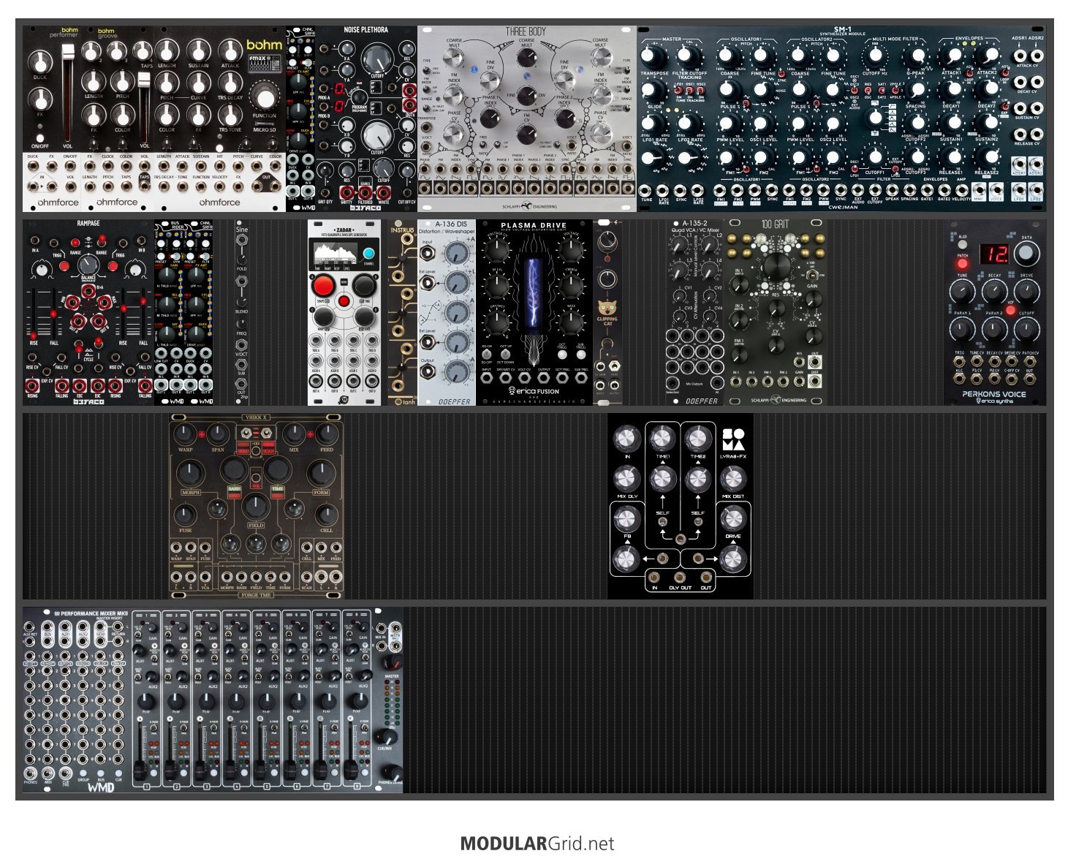Screen dimensions: 1076x859
Task: Click the SUB TRIGG button on Plasma Drive
Action: click(581, 355)
